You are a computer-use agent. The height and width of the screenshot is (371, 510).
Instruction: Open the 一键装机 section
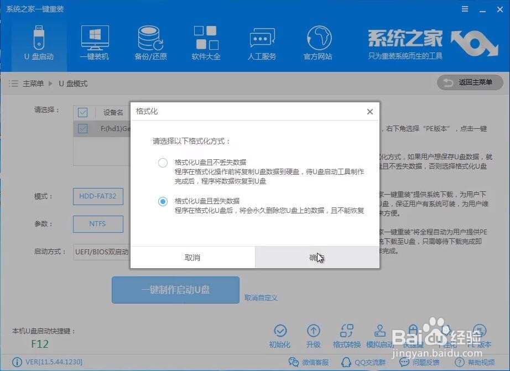pyautogui.click(x=95, y=43)
